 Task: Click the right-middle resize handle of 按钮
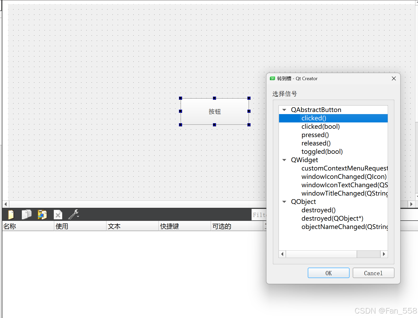pos(249,111)
